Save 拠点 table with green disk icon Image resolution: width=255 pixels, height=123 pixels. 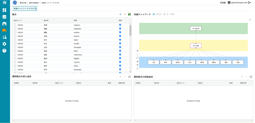129,14
